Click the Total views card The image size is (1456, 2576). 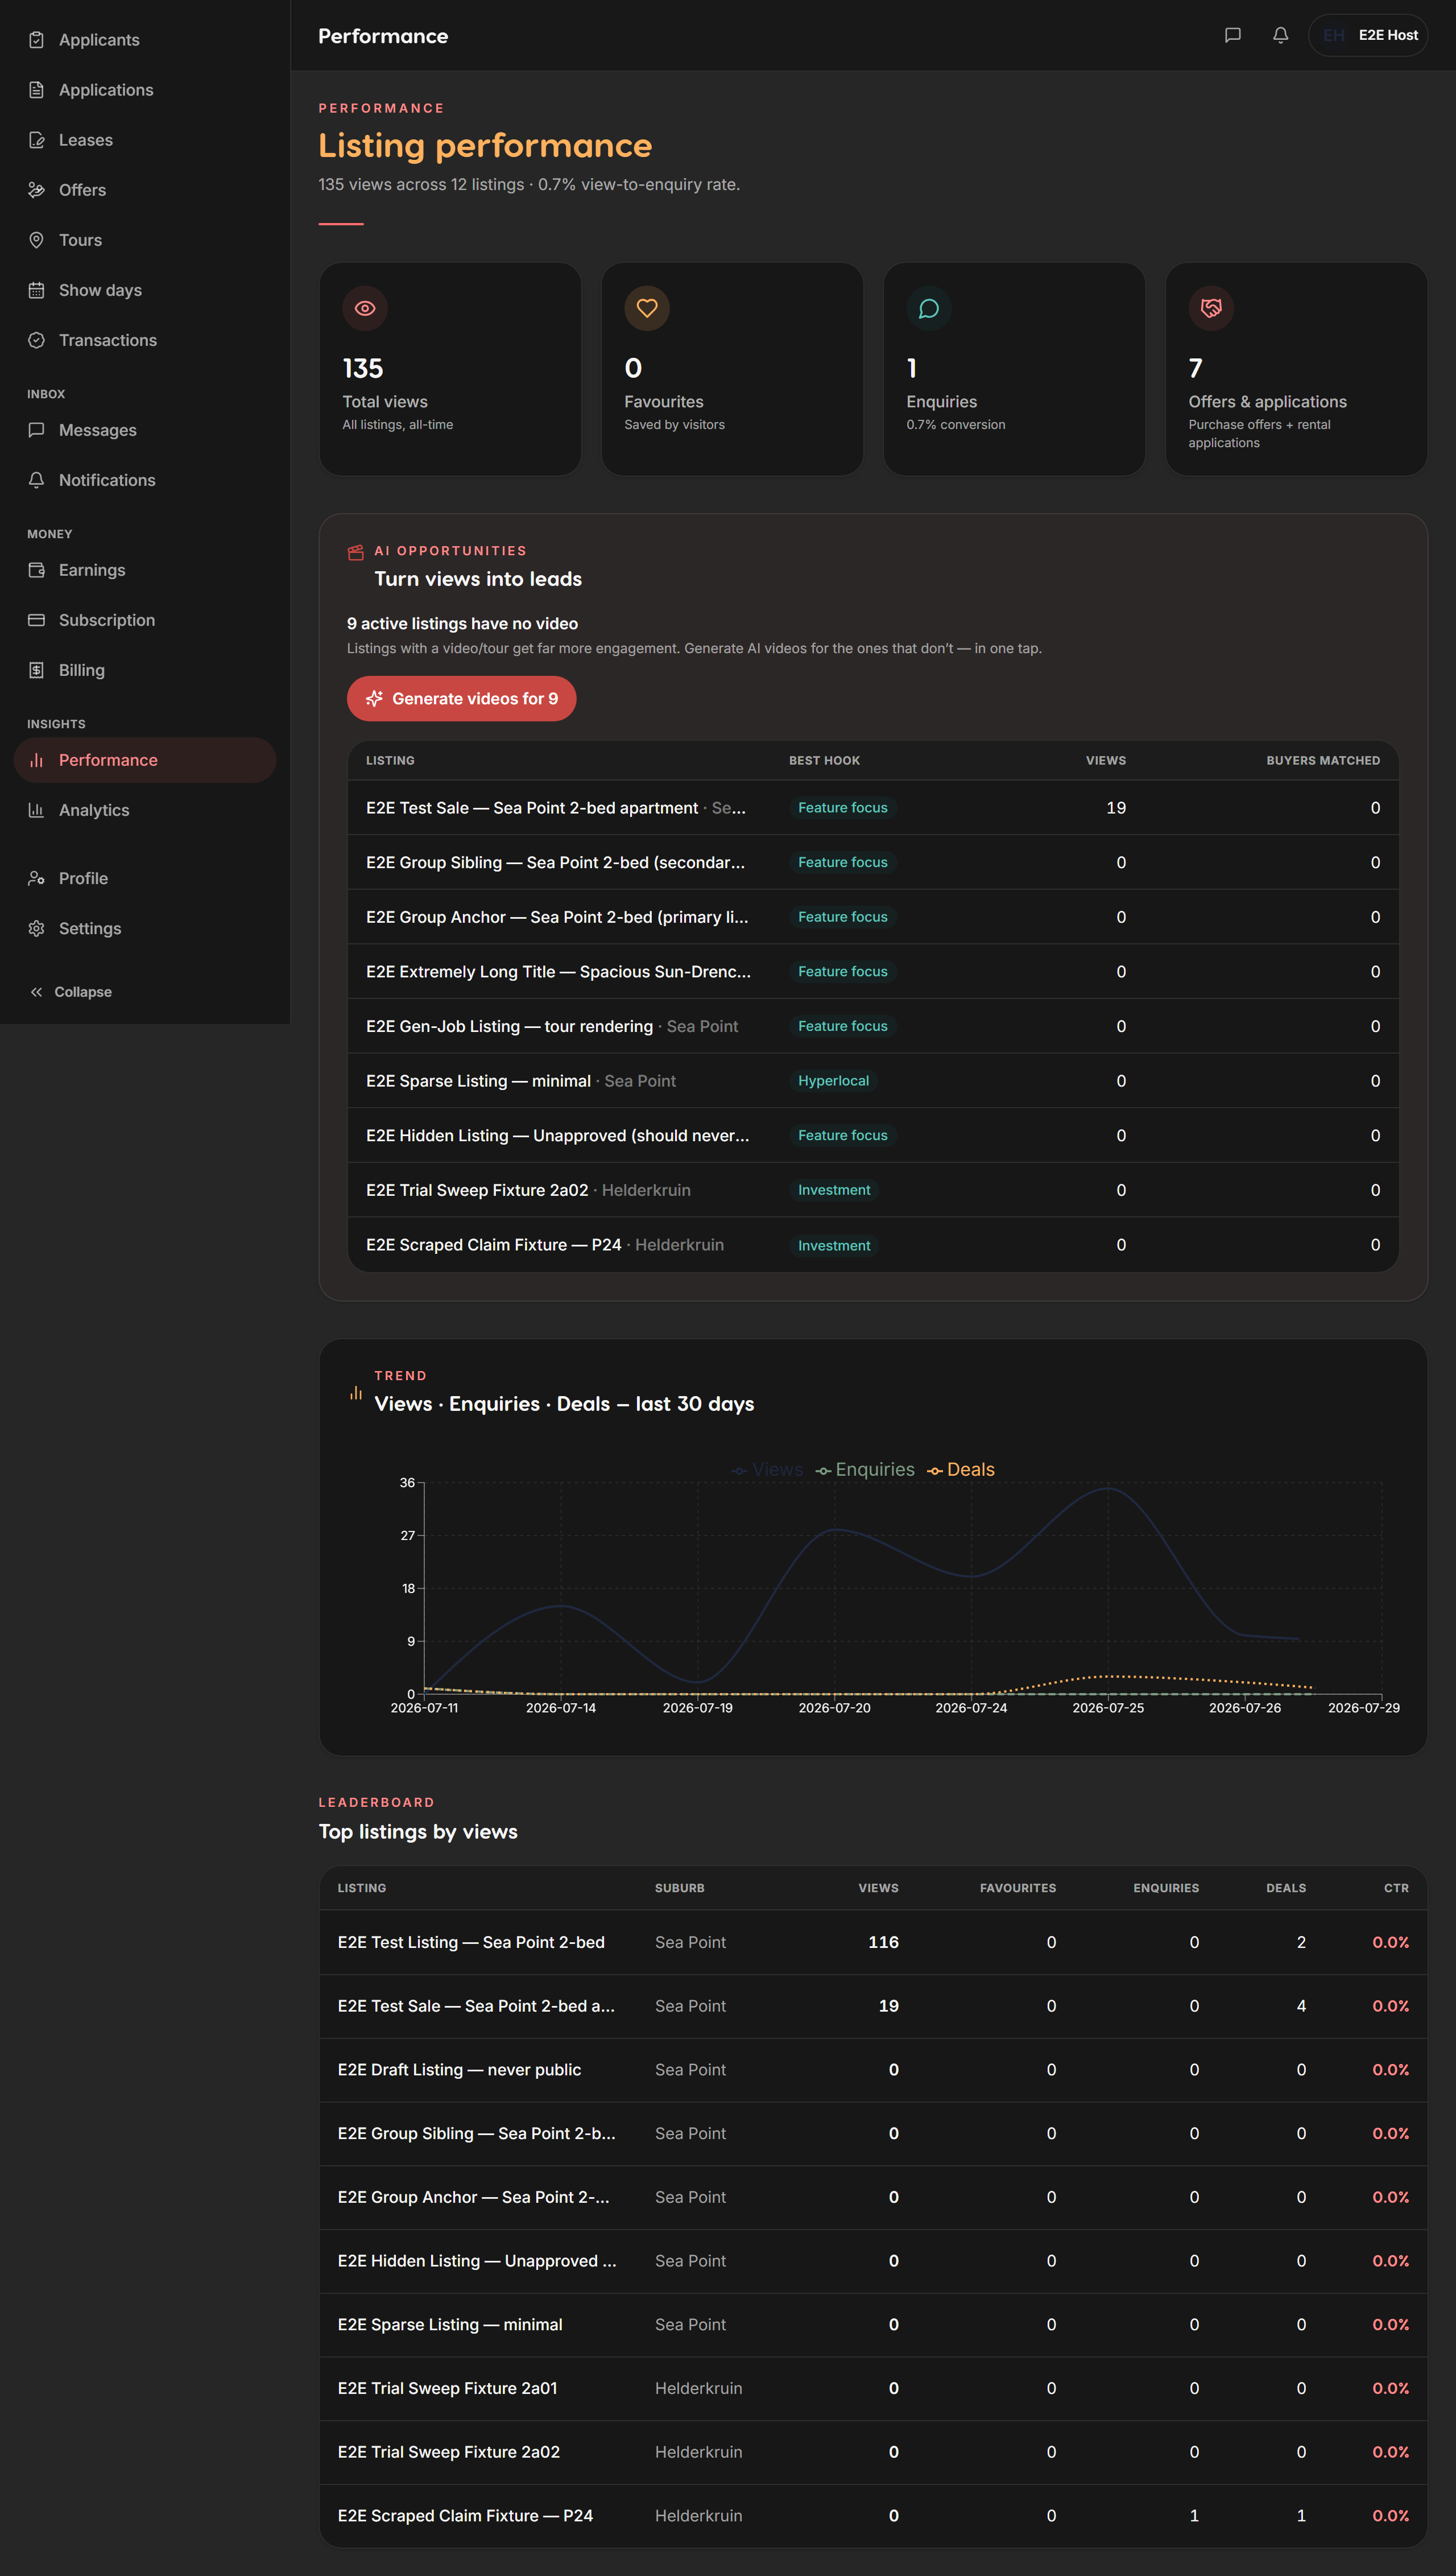pyautogui.click(x=450, y=369)
